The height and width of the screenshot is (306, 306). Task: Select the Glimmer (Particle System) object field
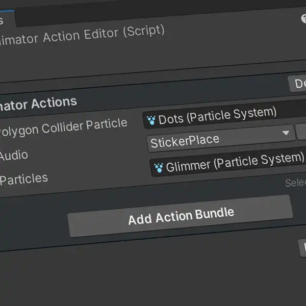click(x=228, y=162)
